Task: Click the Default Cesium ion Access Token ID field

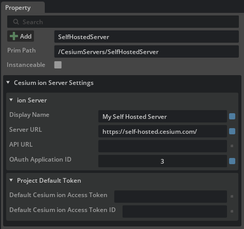Action: [175, 212]
